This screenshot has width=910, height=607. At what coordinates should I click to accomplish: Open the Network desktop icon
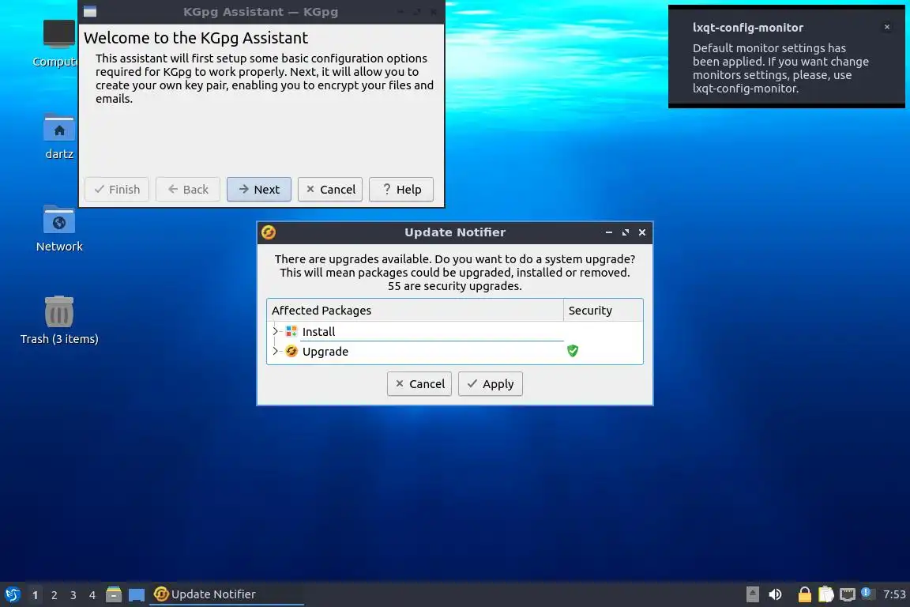(x=58, y=228)
